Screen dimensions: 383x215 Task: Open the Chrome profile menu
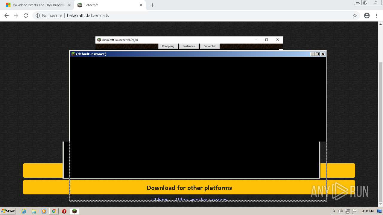(x=367, y=16)
